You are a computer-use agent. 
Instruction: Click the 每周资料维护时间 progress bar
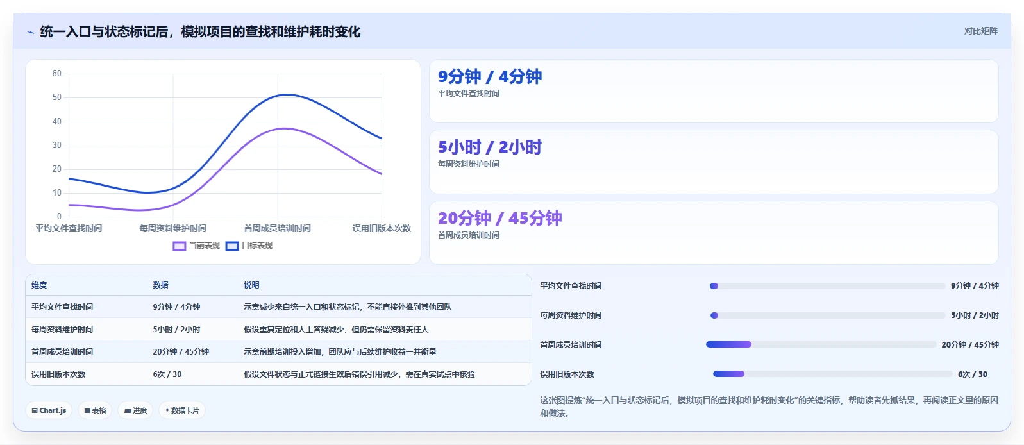click(x=827, y=315)
